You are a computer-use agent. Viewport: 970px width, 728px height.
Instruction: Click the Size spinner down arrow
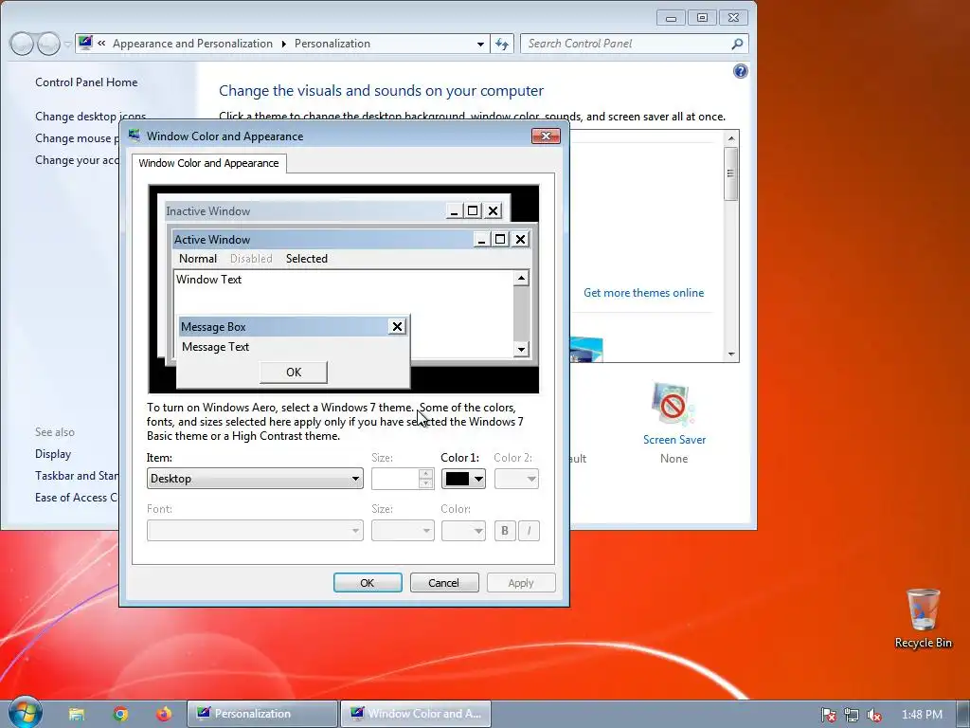[425, 483]
